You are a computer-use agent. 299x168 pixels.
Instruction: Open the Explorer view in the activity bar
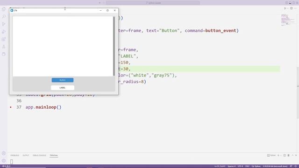tap(4, 9)
